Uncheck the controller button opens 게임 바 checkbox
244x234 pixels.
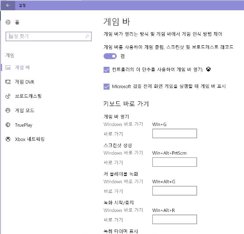(x=107, y=70)
